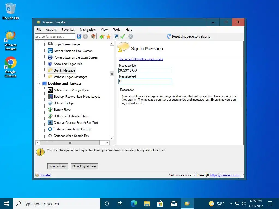Open the Mail app from the taskbar

[x=174, y=204]
